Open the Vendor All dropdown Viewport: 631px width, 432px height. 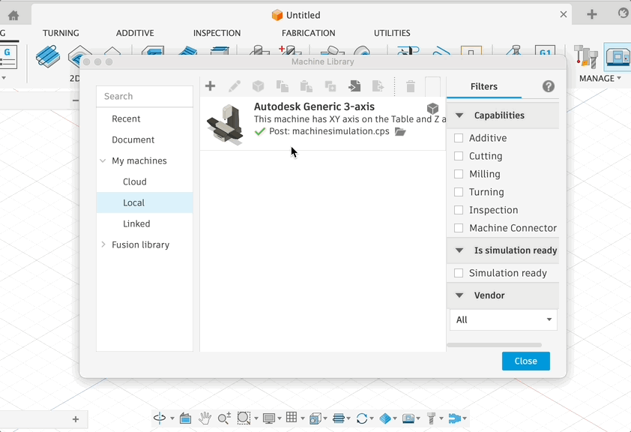click(x=503, y=319)
